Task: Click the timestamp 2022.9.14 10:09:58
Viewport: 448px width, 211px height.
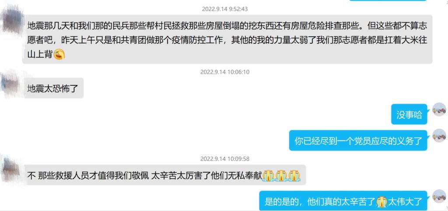Action: point(225,158)
